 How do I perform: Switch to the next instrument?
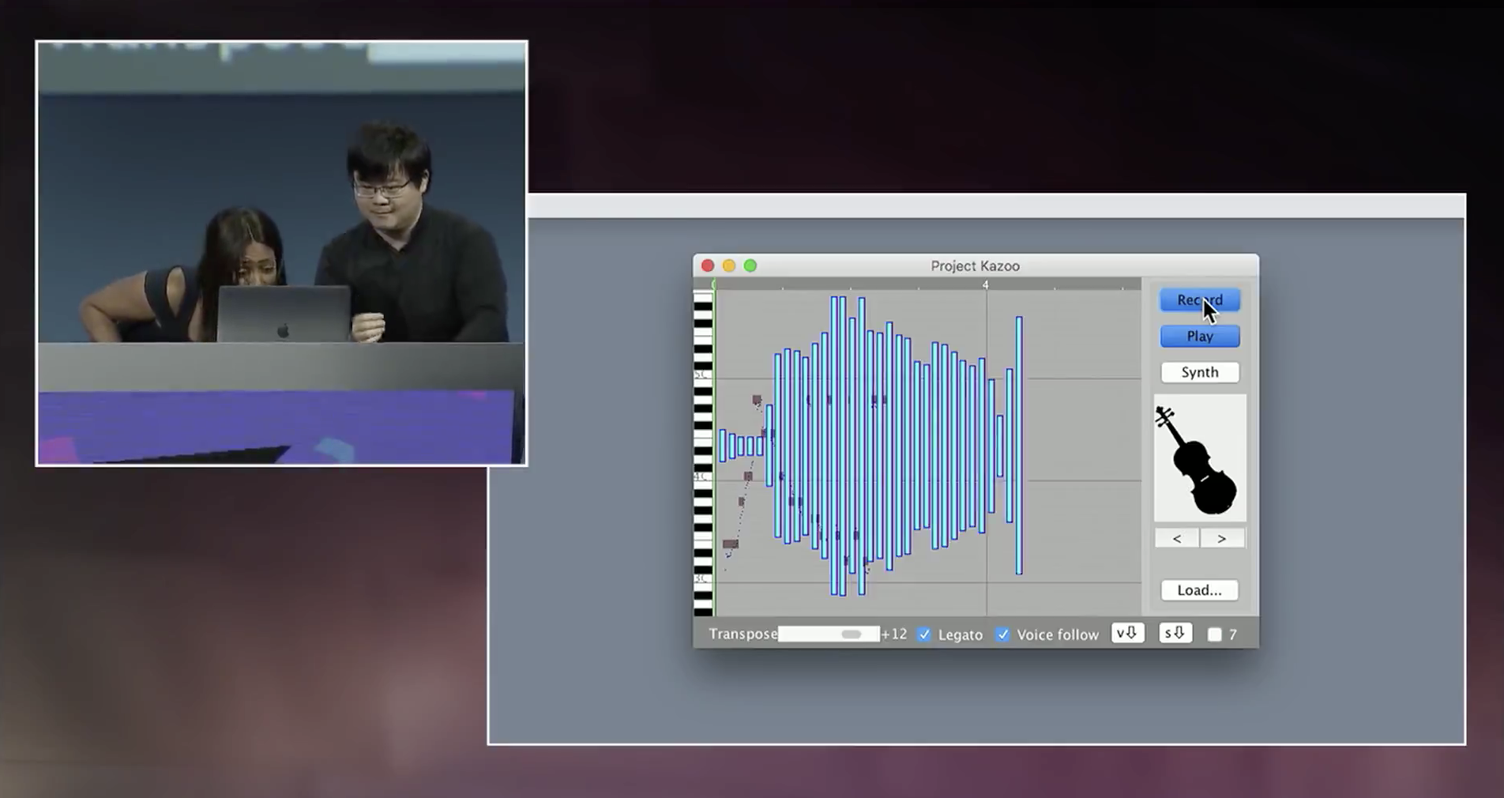(x=1221, y=539)
